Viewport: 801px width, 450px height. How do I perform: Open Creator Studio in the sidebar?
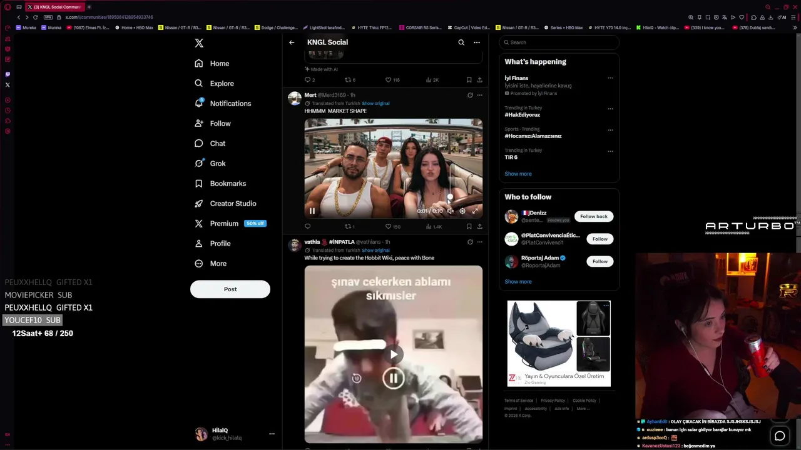coord(225,203)
